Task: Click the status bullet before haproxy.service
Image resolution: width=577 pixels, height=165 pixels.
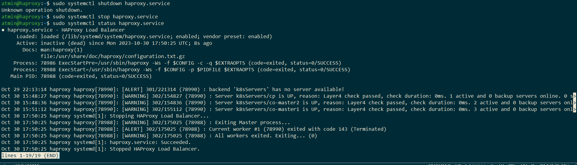Action: [3, 30]
